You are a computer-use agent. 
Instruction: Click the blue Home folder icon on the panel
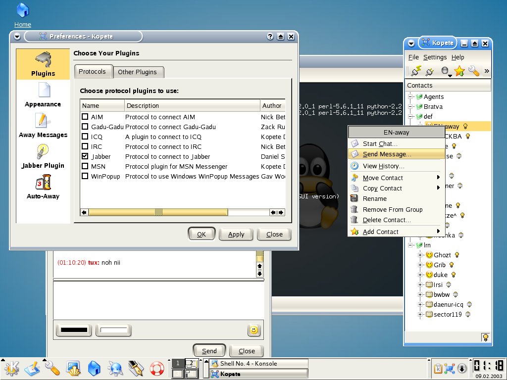[94, 368]
